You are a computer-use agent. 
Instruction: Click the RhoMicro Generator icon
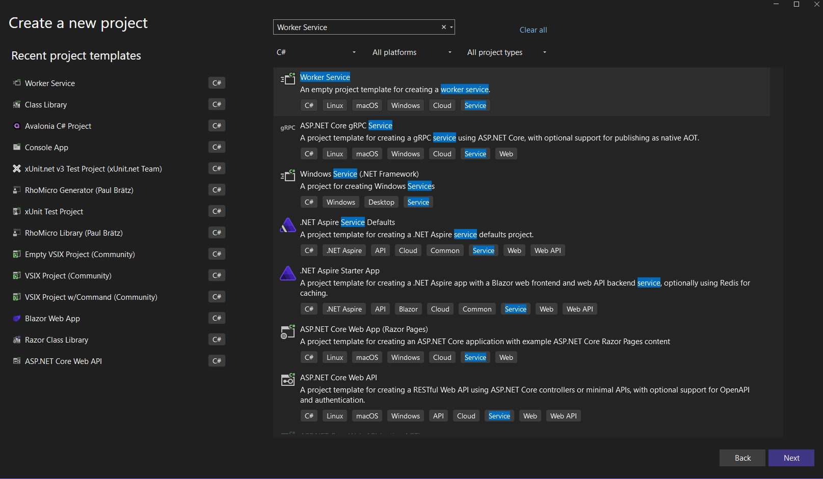pyautogui.click(x=17, y=190)
